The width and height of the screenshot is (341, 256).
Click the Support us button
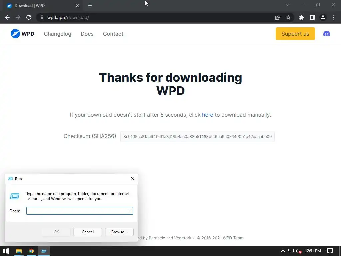pyautogui.click(x=295, y=34)
